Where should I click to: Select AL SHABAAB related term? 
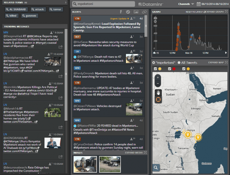[16, 10]
